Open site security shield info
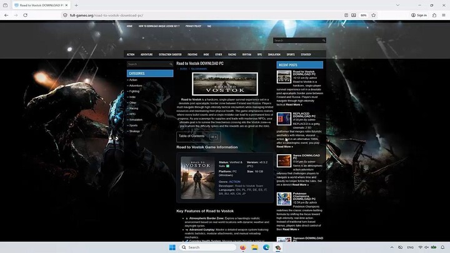450x253 pixels. point(65,15)
